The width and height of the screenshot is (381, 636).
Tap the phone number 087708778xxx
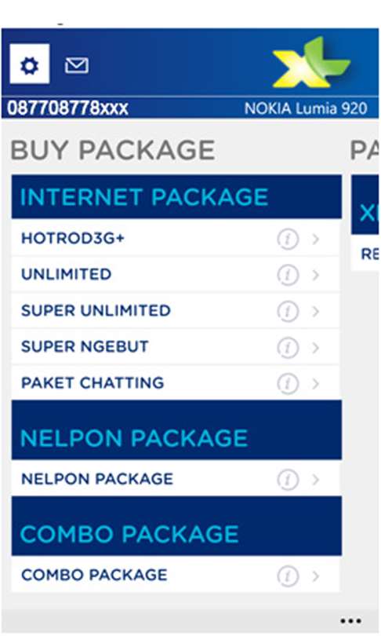(67, 108)
